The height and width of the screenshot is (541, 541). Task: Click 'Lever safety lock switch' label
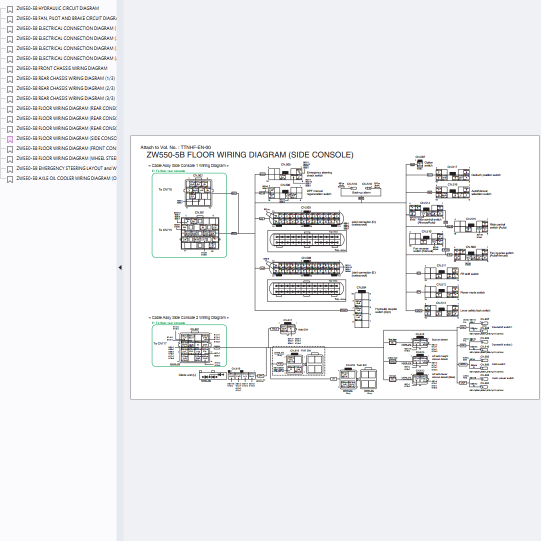coord(475,310)
